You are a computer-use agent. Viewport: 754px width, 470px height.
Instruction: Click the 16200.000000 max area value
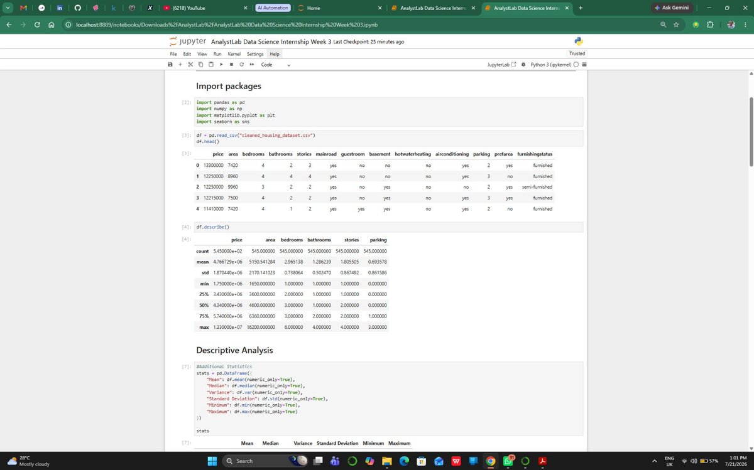[x=261, y=328]
